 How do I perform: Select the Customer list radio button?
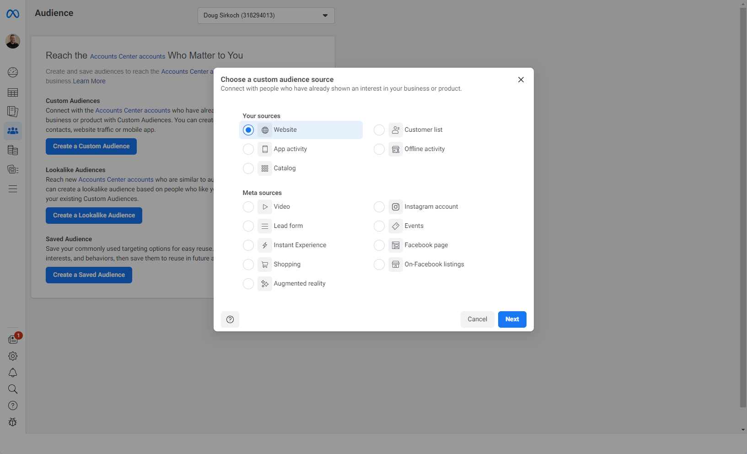379,130
